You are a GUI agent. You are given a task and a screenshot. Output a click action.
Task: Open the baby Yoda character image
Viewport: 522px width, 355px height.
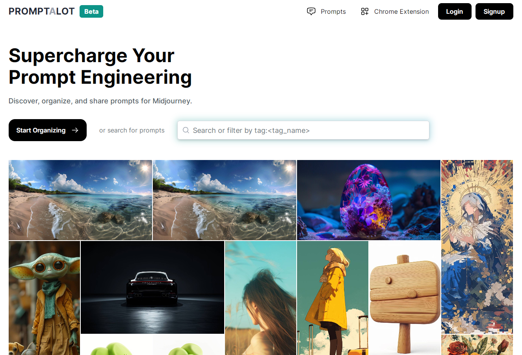[x=44, y=298]
